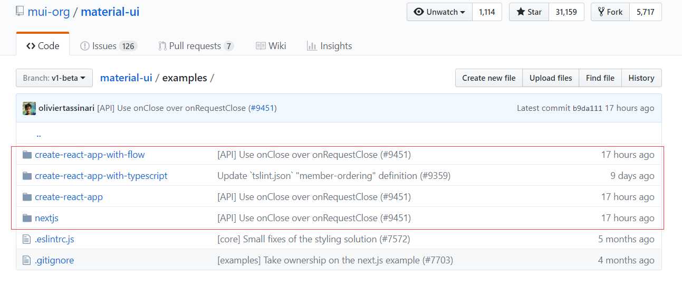Open Small fixes of the styling solution commit
The image size is (682, 284).
pyautogui.click(x=313, y=239)
